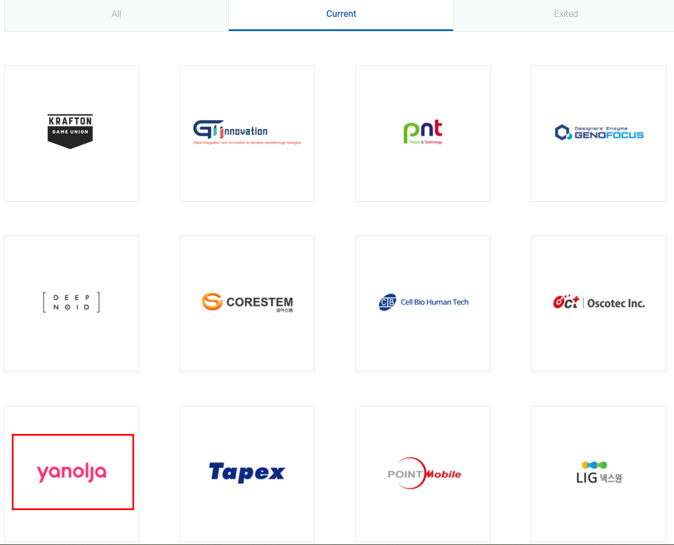Select the Genofocus logo card
This screenshot has height=545, width=674.
[599, 134]
